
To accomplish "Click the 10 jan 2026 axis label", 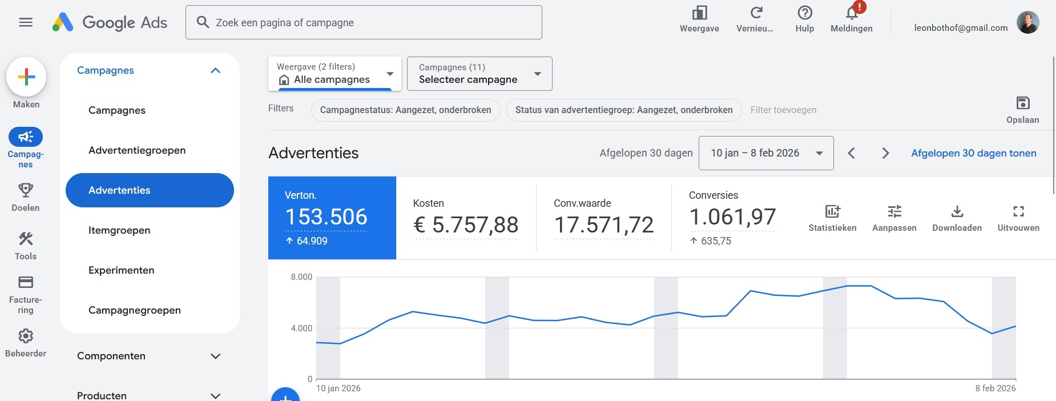I will (338, 388).
